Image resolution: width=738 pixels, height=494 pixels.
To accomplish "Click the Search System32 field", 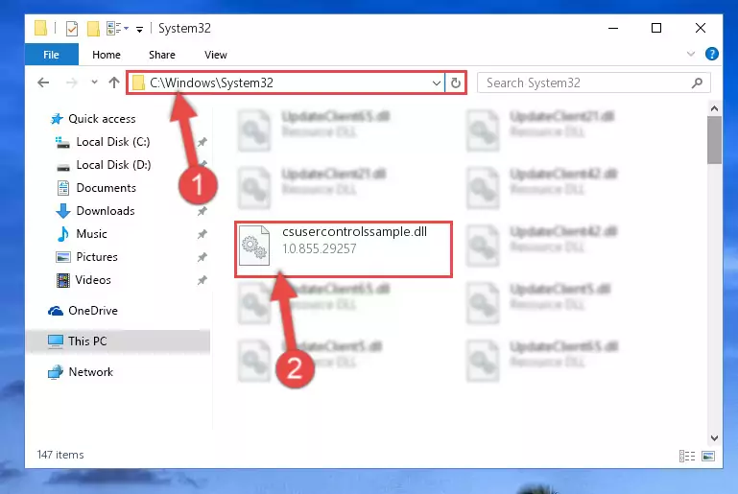I will click(x=593, y=82).
